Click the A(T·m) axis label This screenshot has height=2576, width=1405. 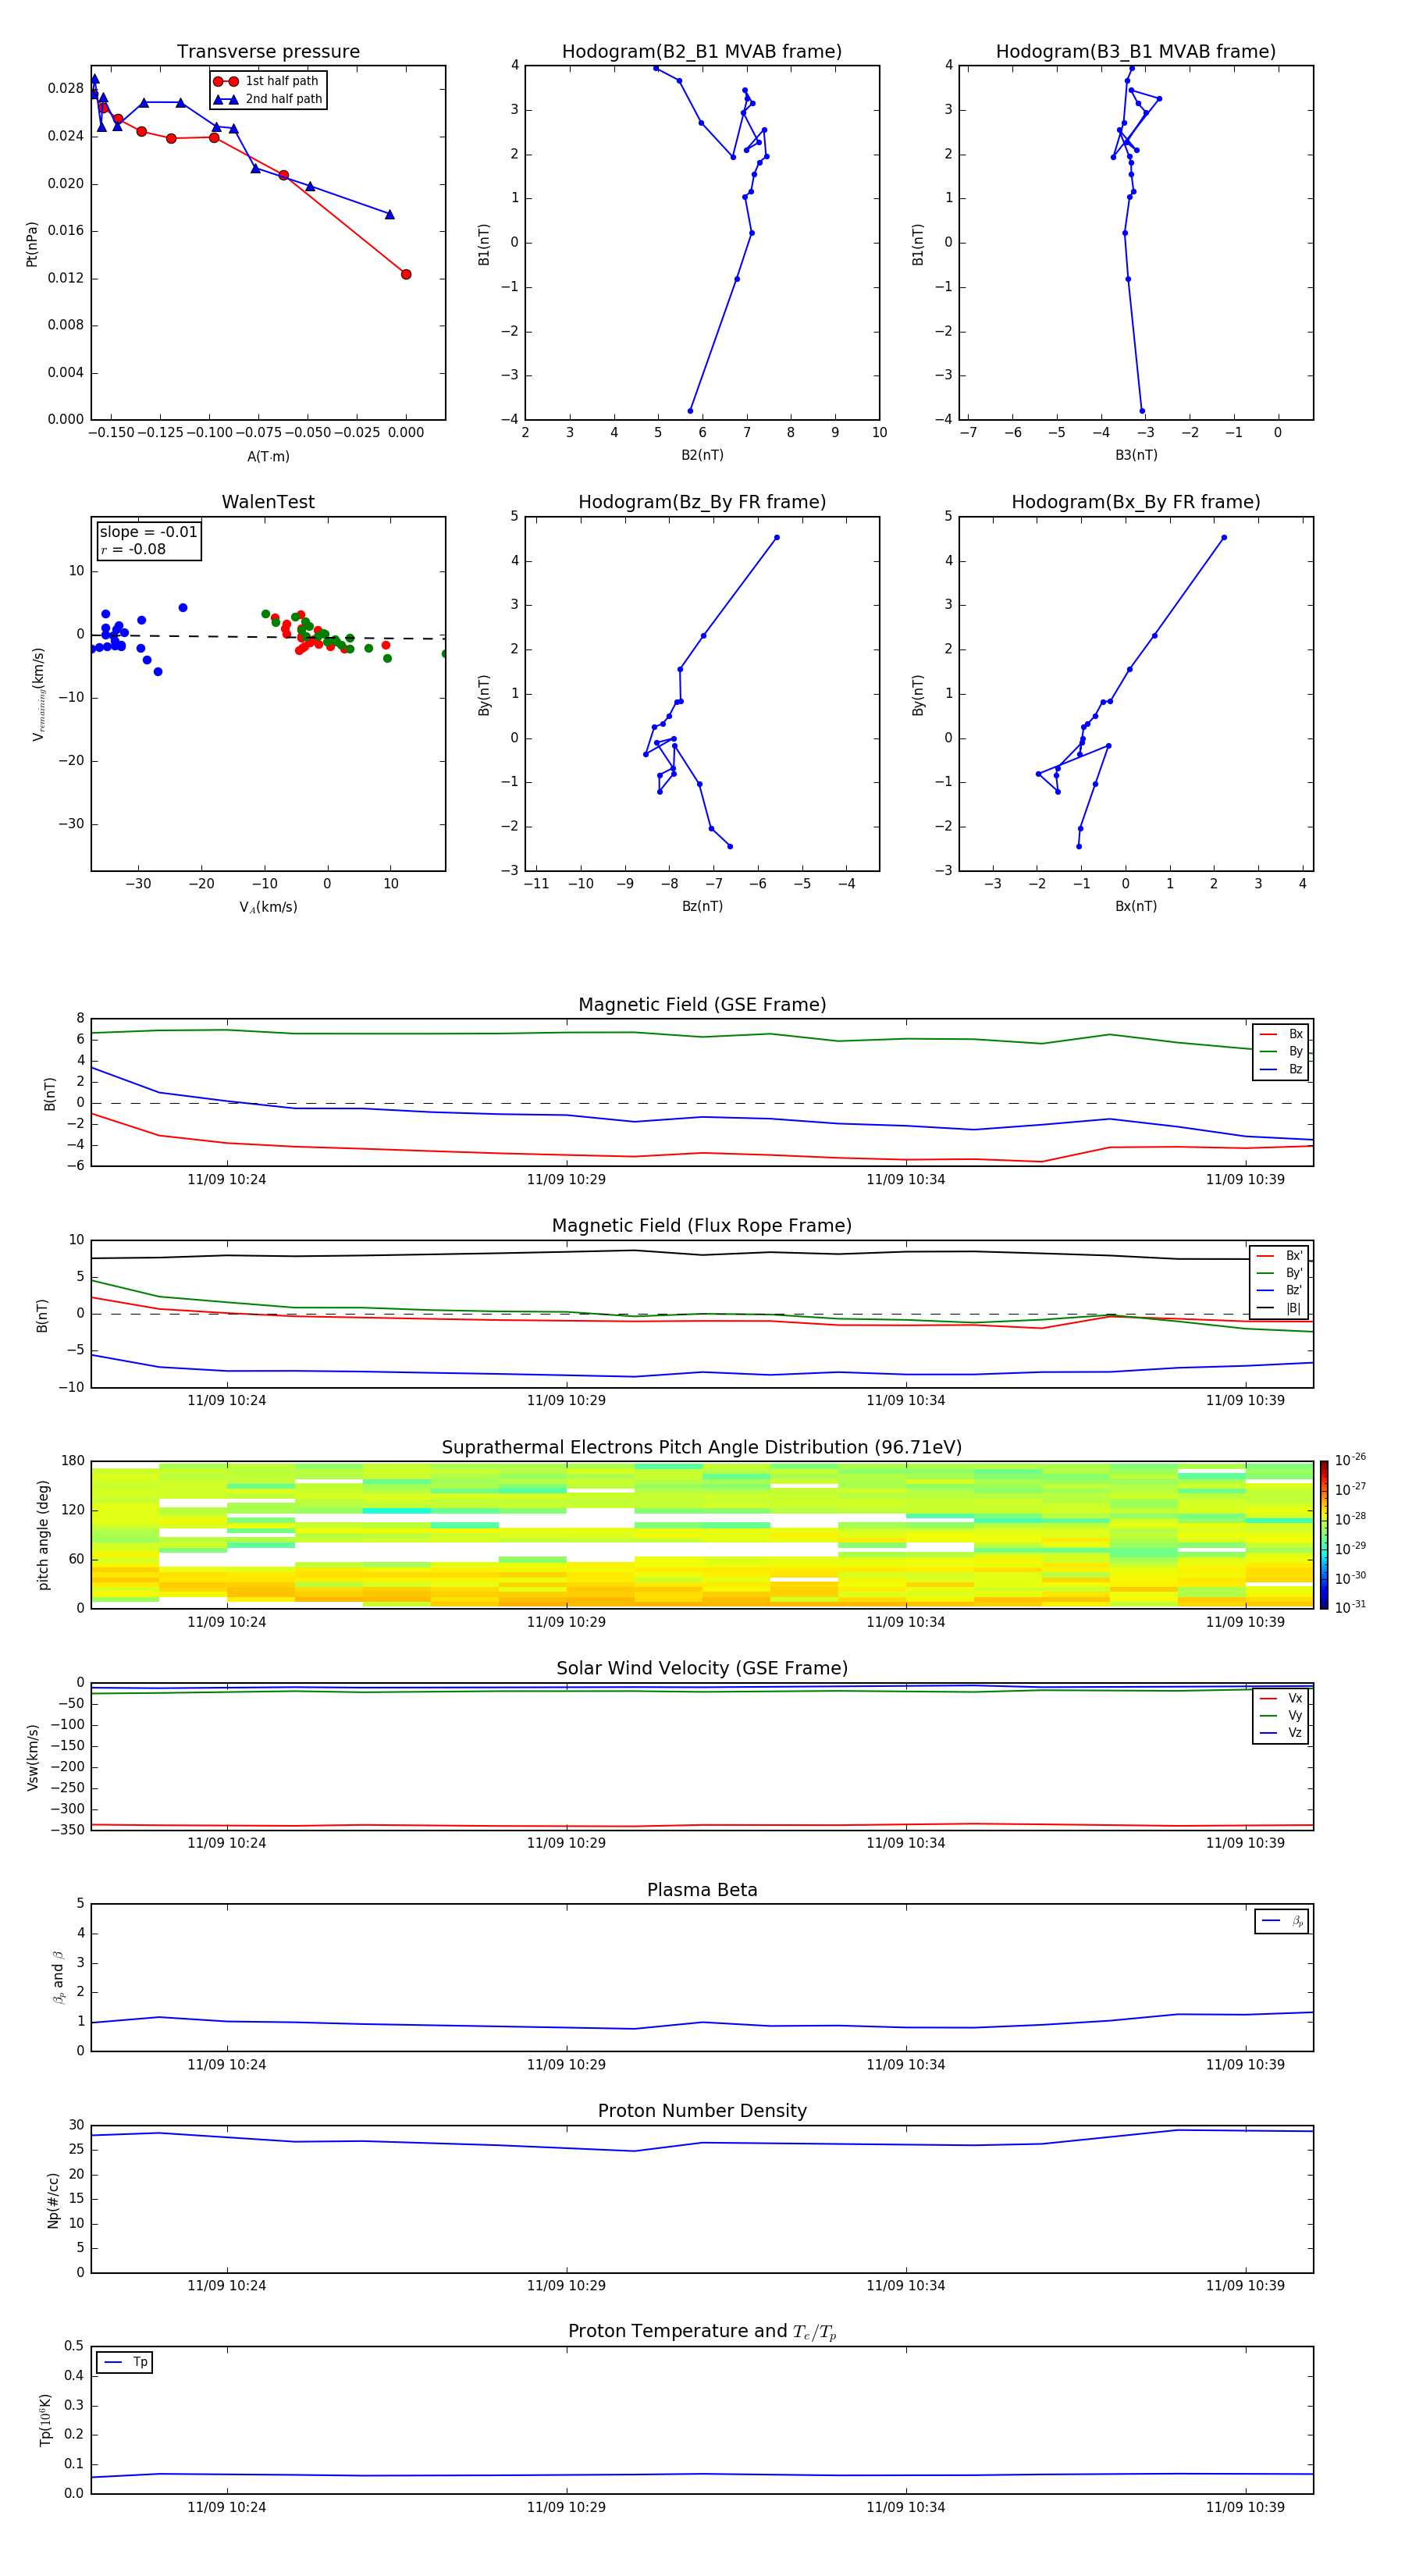coord(268,456)
